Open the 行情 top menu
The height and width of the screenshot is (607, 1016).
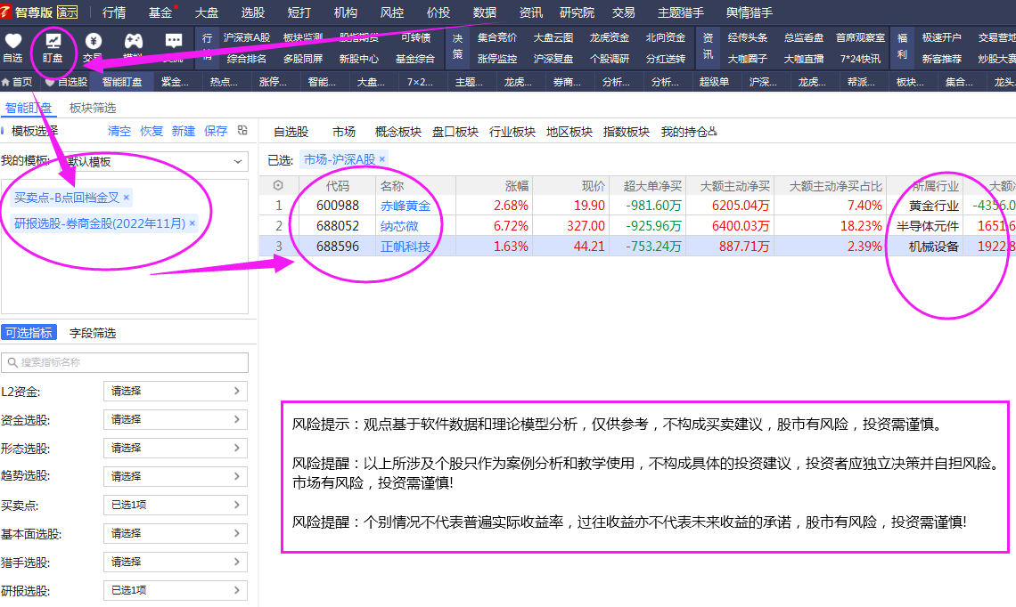(x=114, y=12)
